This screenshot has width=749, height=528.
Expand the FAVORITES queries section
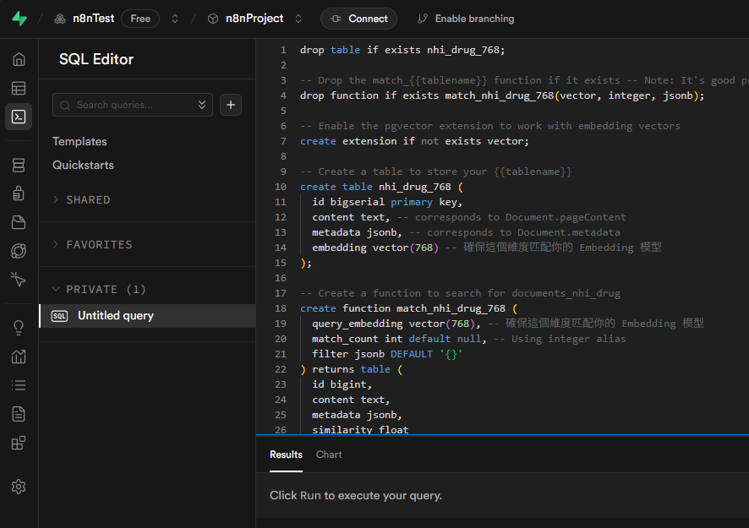99,245
